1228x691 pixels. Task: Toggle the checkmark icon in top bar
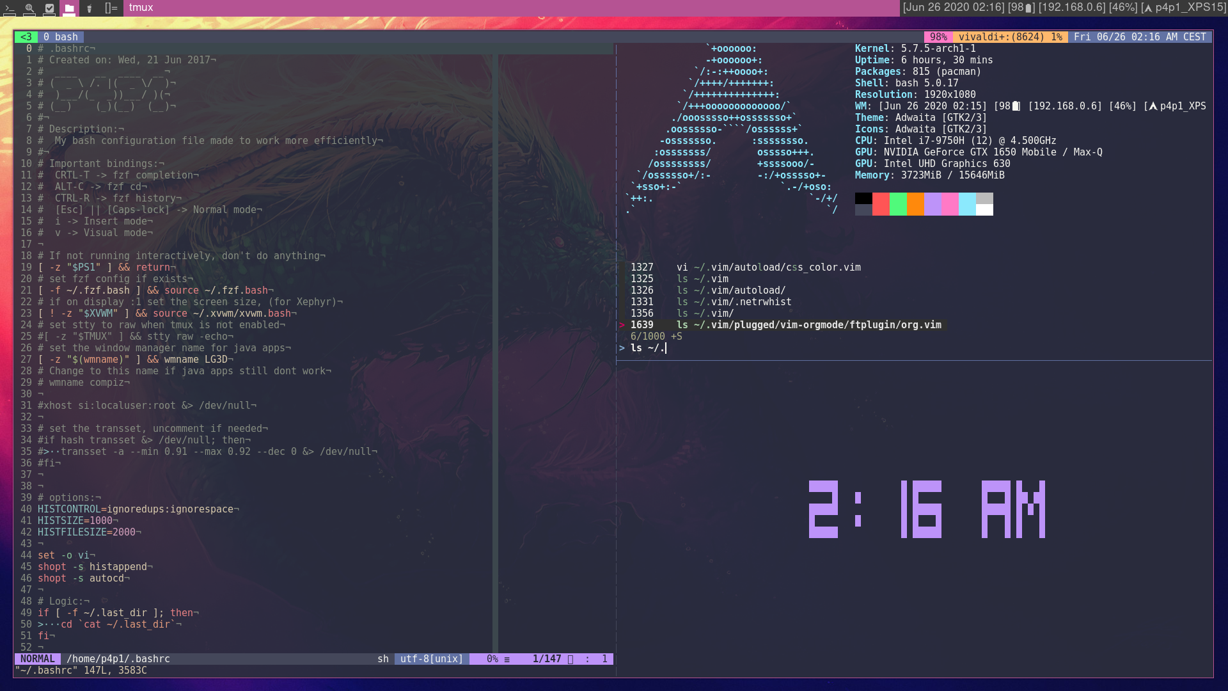[x=49, y=8]
